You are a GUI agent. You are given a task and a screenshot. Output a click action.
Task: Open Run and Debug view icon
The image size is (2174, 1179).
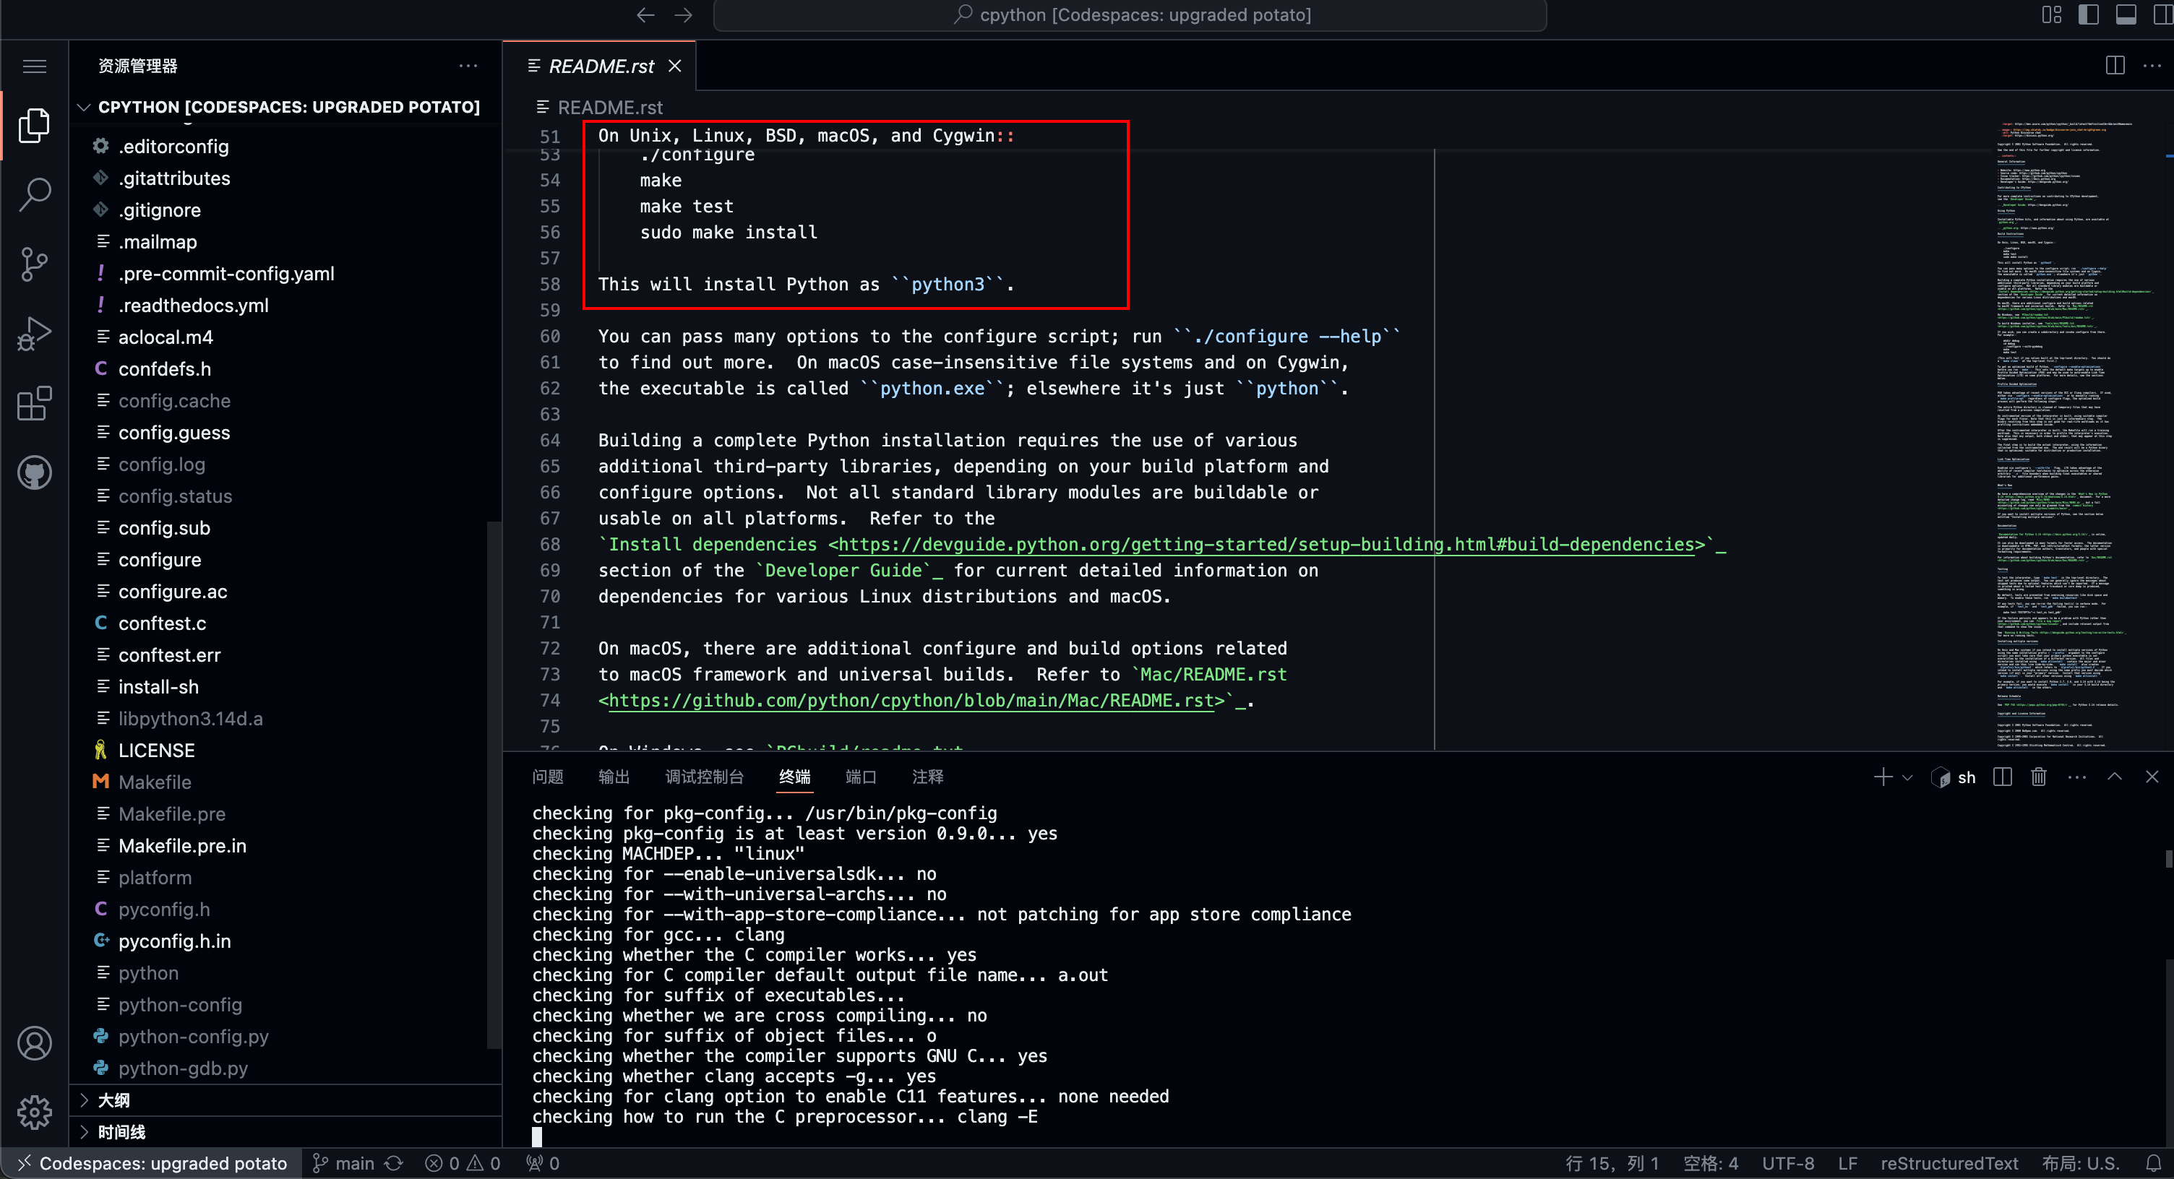35,334
